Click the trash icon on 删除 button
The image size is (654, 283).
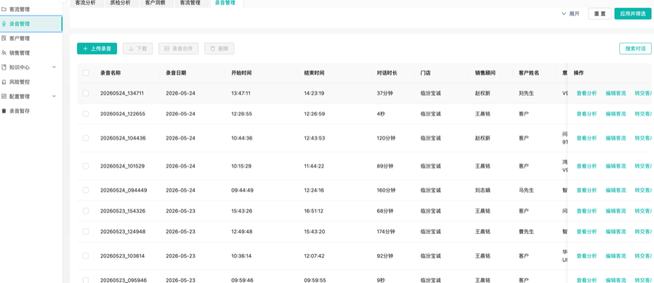click(213, 49)
